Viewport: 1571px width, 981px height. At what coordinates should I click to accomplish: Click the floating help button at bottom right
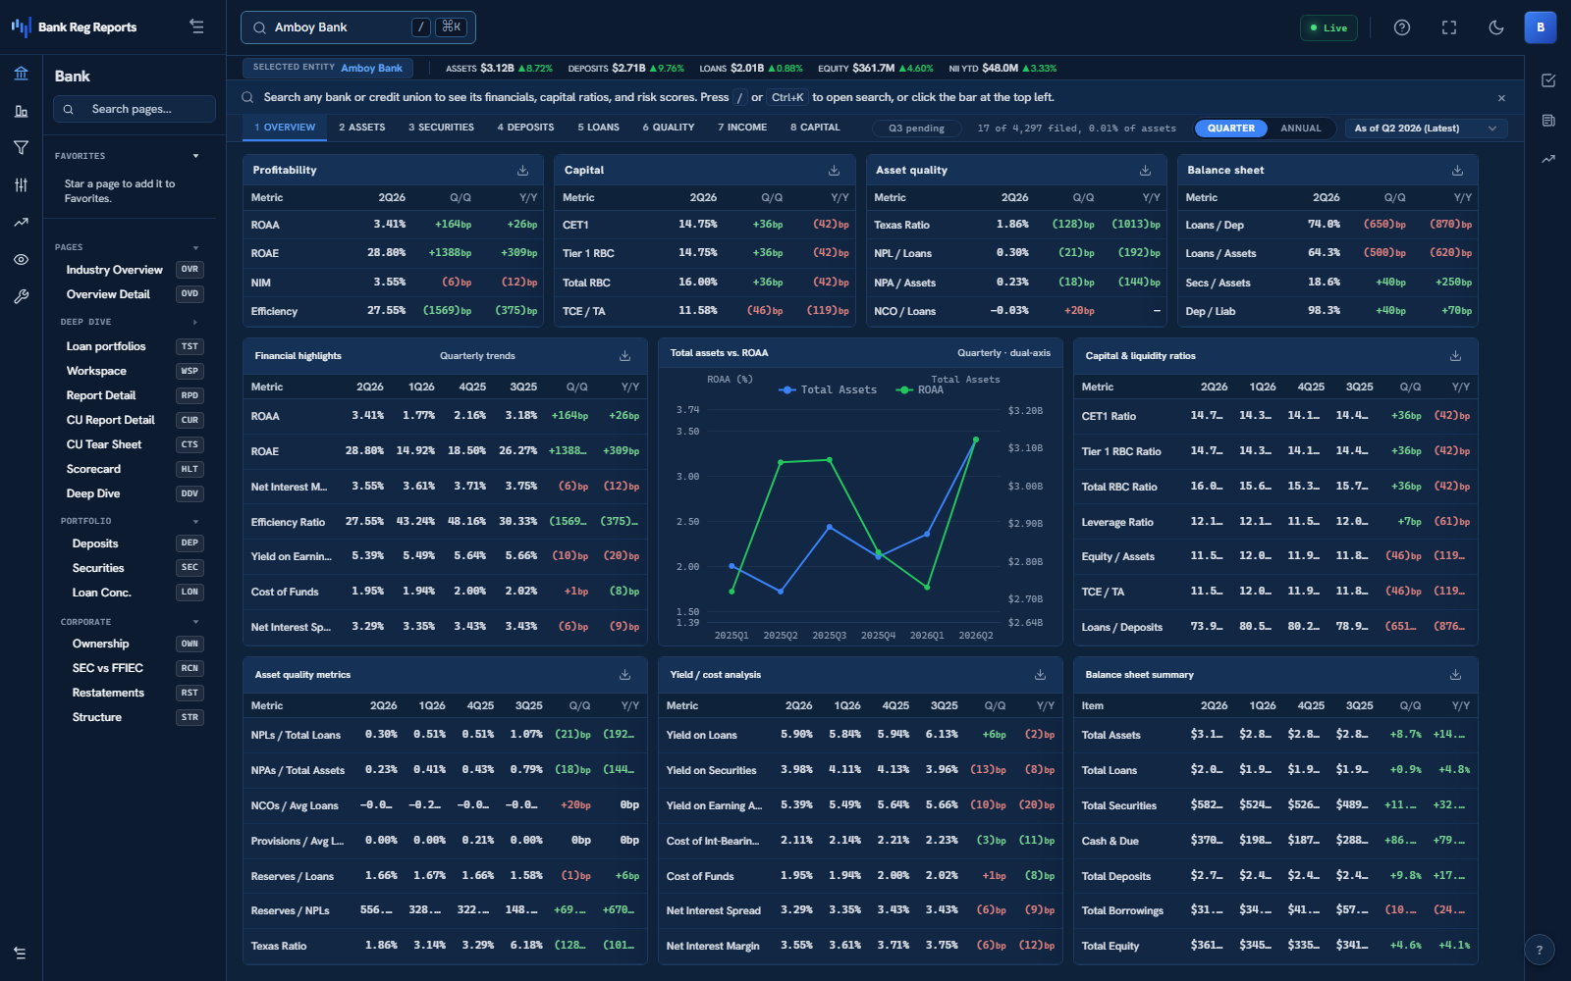coord(1540,950)
